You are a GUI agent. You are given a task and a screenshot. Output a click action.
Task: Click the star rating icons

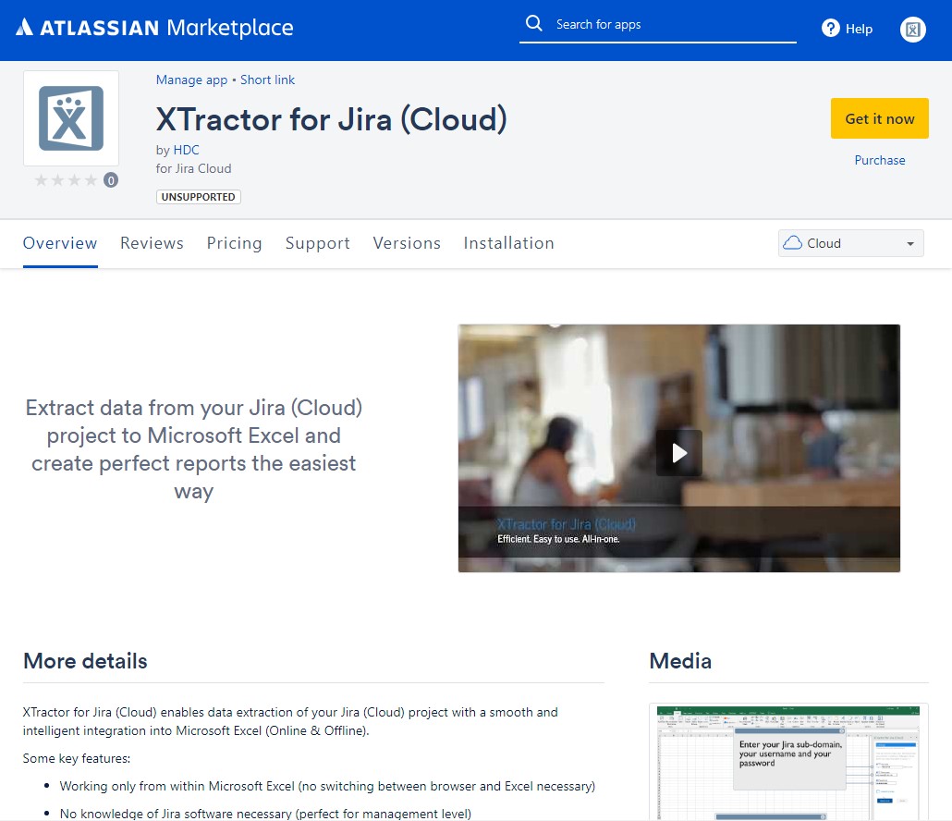[66, 179]
